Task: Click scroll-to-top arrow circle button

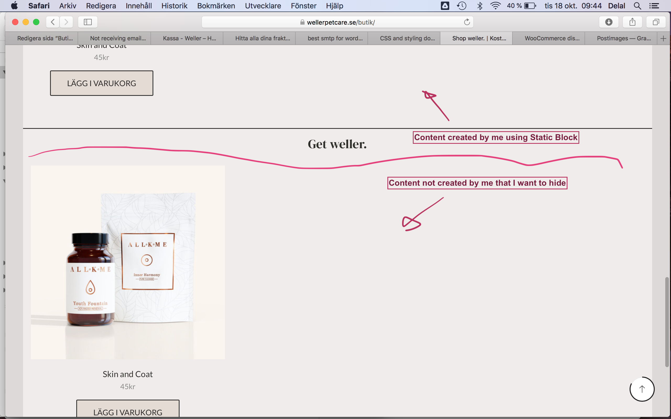Action: [642, 389]
